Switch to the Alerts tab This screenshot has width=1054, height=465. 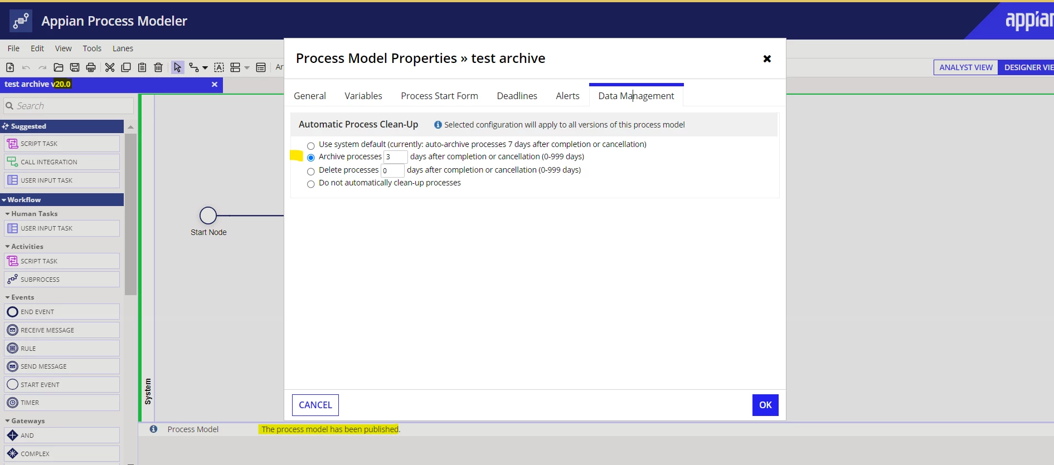(x=567, y=96)
